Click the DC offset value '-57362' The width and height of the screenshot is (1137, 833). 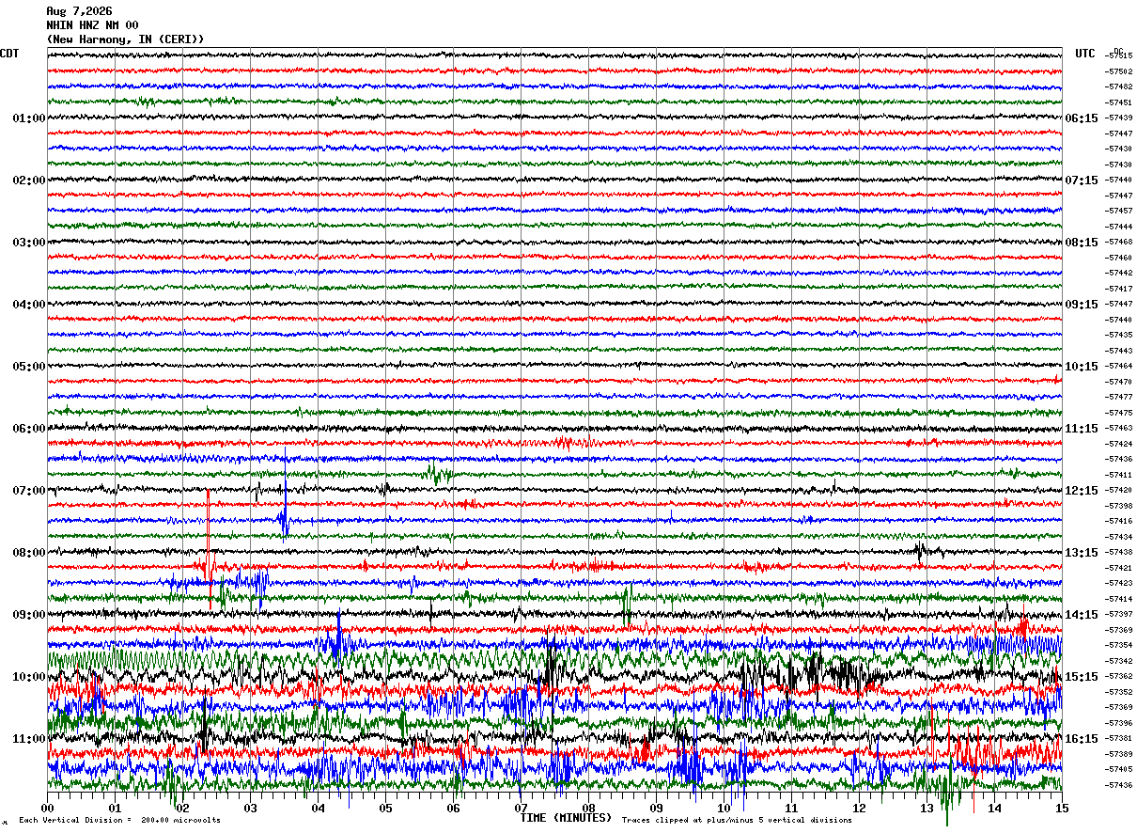tap(1119, 677)
